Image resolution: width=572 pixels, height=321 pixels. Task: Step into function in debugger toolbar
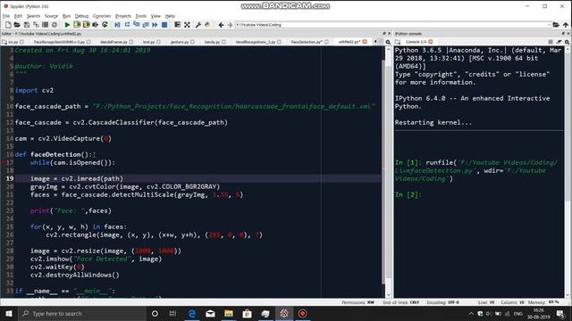point(136,25)
